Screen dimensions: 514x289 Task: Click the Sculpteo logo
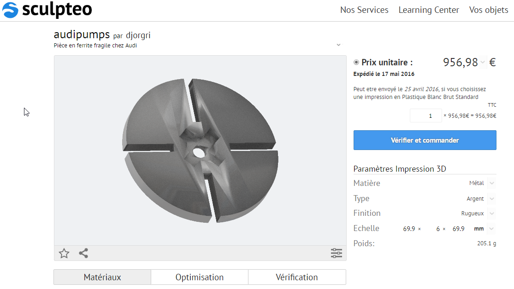(47, 10)
